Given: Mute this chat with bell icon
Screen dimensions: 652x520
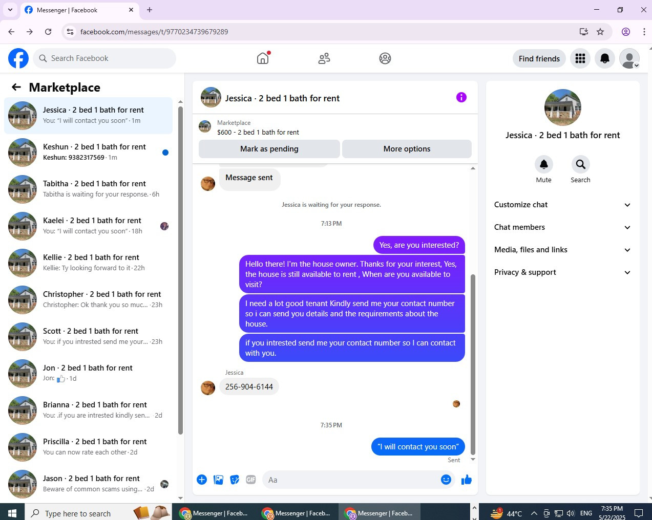Looking at the screenshot, I should 544,164.
